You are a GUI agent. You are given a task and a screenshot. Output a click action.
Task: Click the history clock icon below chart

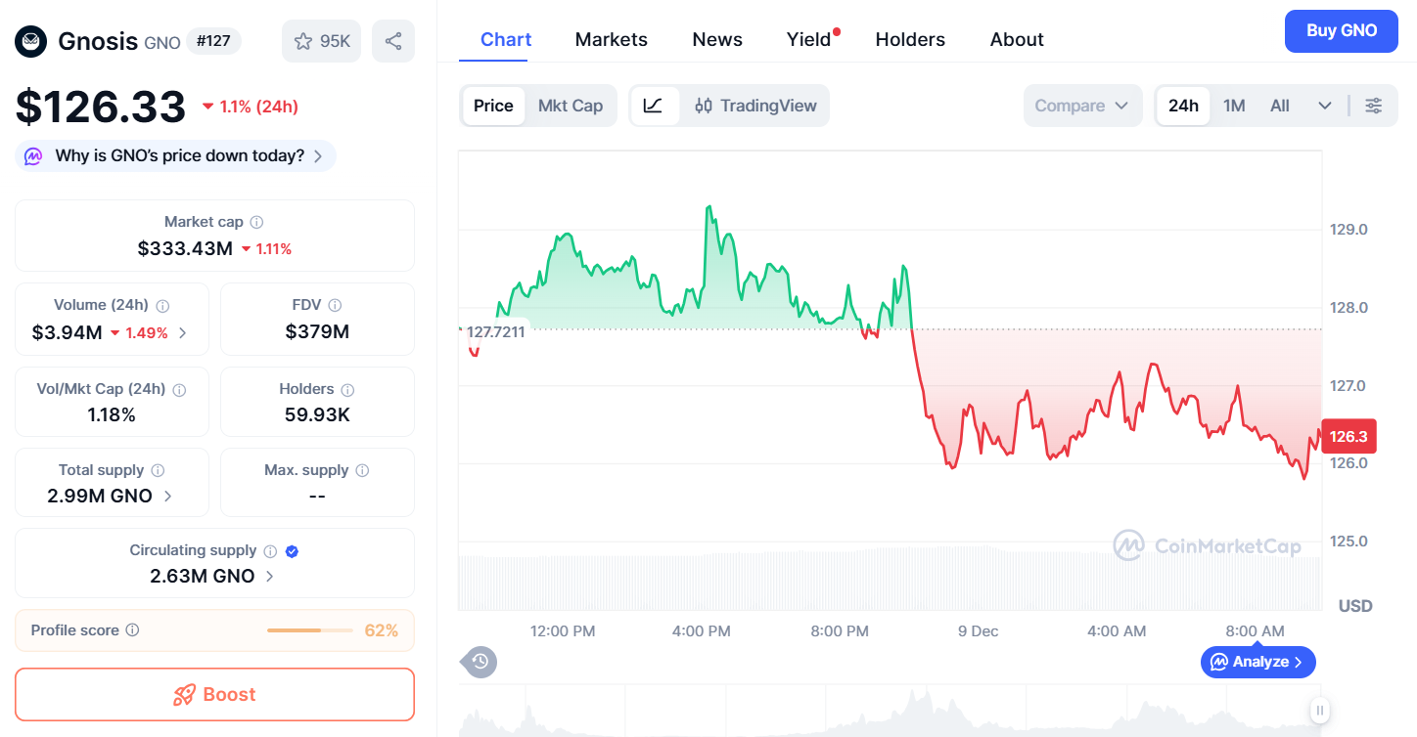click(480, 662)
